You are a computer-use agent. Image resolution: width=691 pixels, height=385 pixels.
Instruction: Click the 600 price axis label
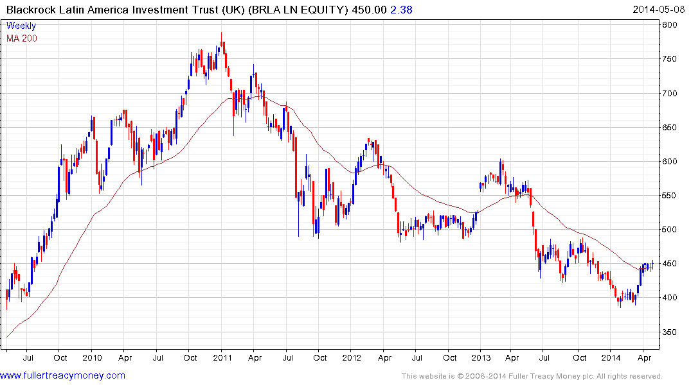669,162
